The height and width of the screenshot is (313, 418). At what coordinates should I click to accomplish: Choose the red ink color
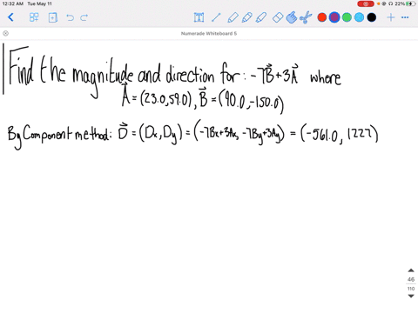pyautogui.click(x=322, y=17)
